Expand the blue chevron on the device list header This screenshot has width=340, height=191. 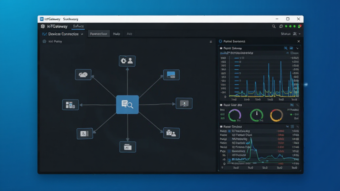coord(287,126)
